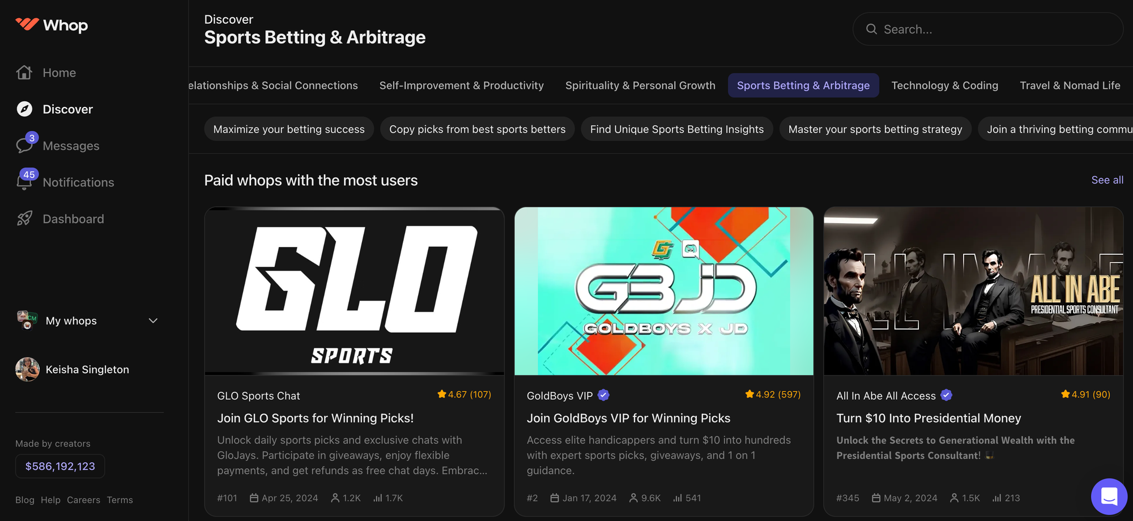Select 'Copy picks from best sports betters' filter
The width and height of the screenshot is (1133, 521).
[477, 129]
